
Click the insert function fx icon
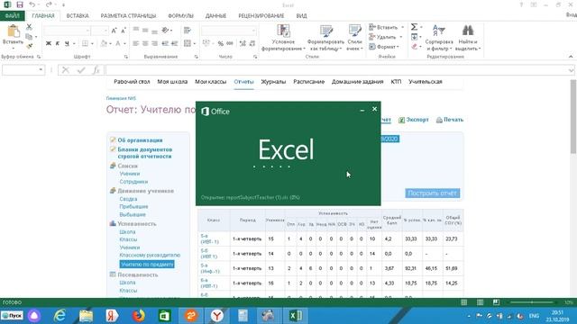tap(96, 70)
